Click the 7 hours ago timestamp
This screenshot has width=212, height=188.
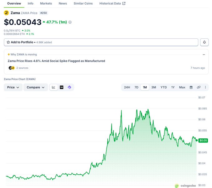click(198, 68)
